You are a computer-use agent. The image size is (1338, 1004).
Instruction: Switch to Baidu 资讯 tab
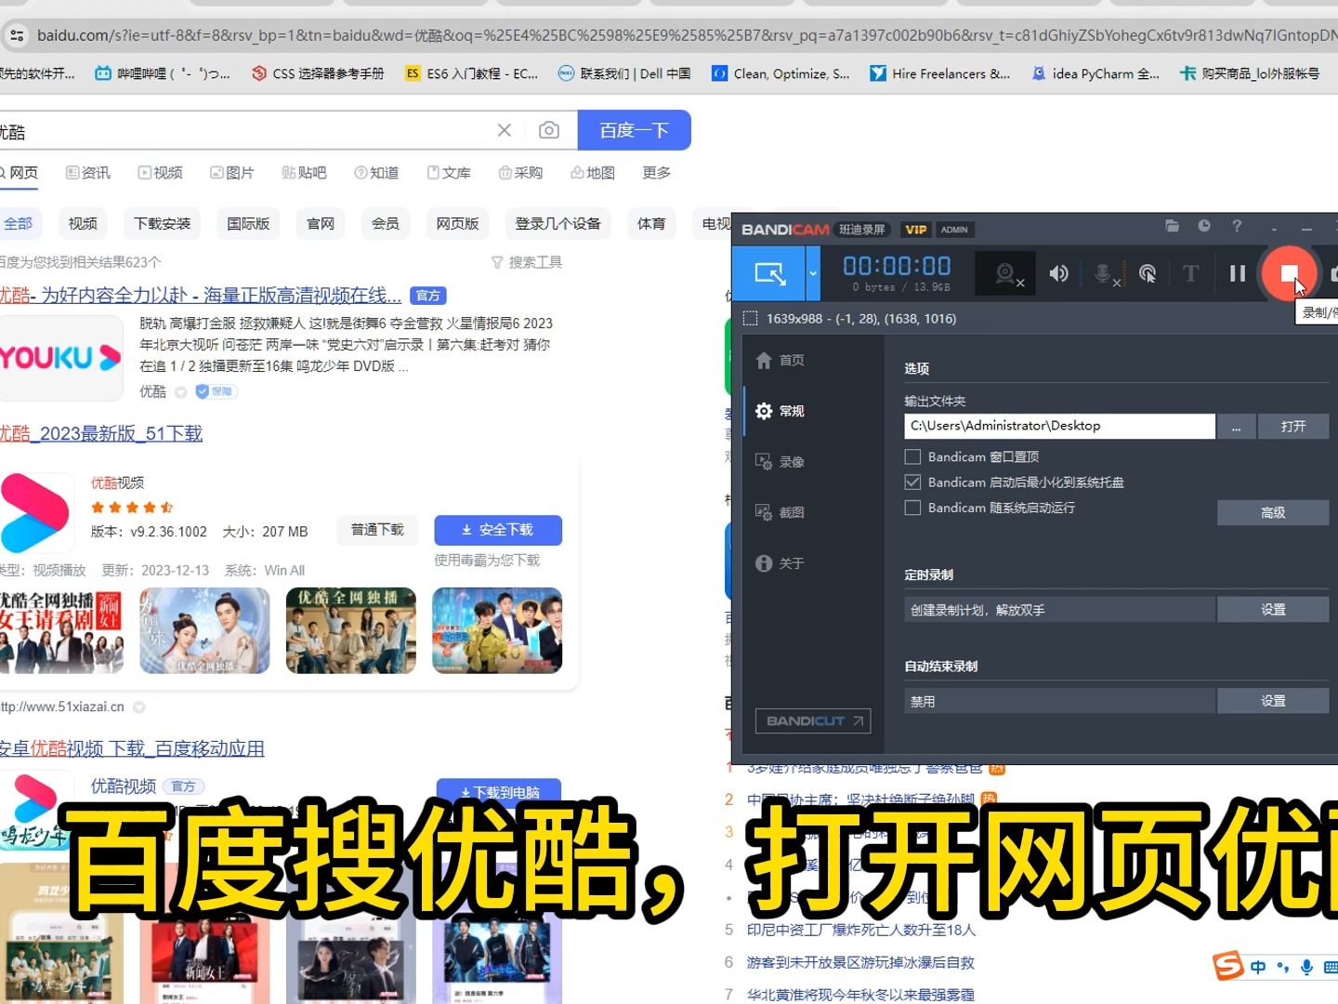pyautogui.click(x=88, y=173)
